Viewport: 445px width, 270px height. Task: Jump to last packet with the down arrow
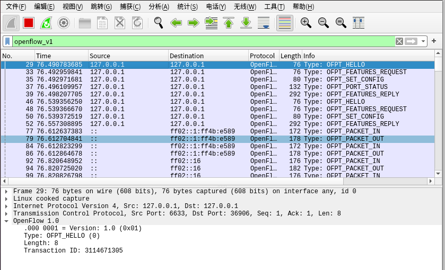point(246,23)
